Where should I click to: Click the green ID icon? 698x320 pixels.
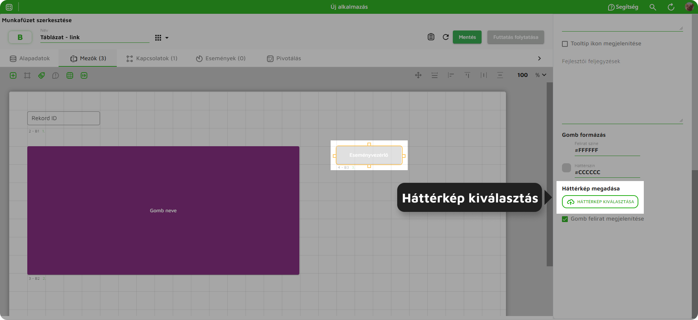84,75
